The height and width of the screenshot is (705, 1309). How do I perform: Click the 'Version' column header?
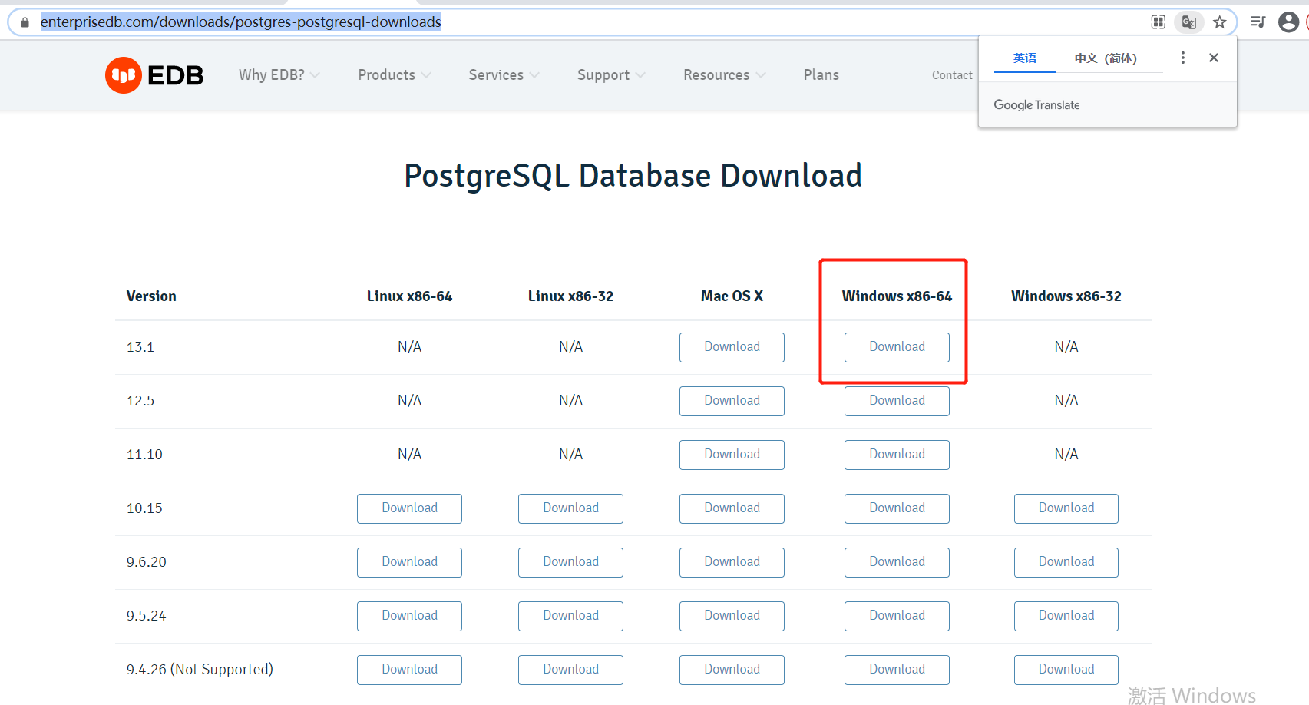(151, 296)
